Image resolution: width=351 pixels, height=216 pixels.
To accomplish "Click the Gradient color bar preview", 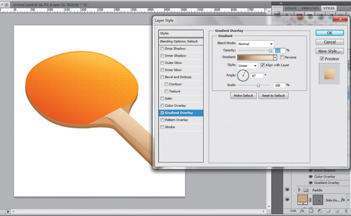I will pyautogui.click(x=256, y=58).
